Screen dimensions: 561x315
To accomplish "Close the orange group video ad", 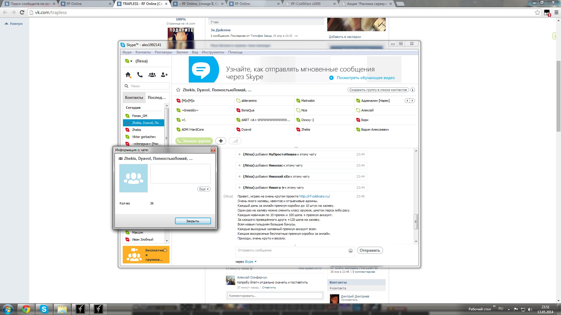I will (x=165, y=250).
